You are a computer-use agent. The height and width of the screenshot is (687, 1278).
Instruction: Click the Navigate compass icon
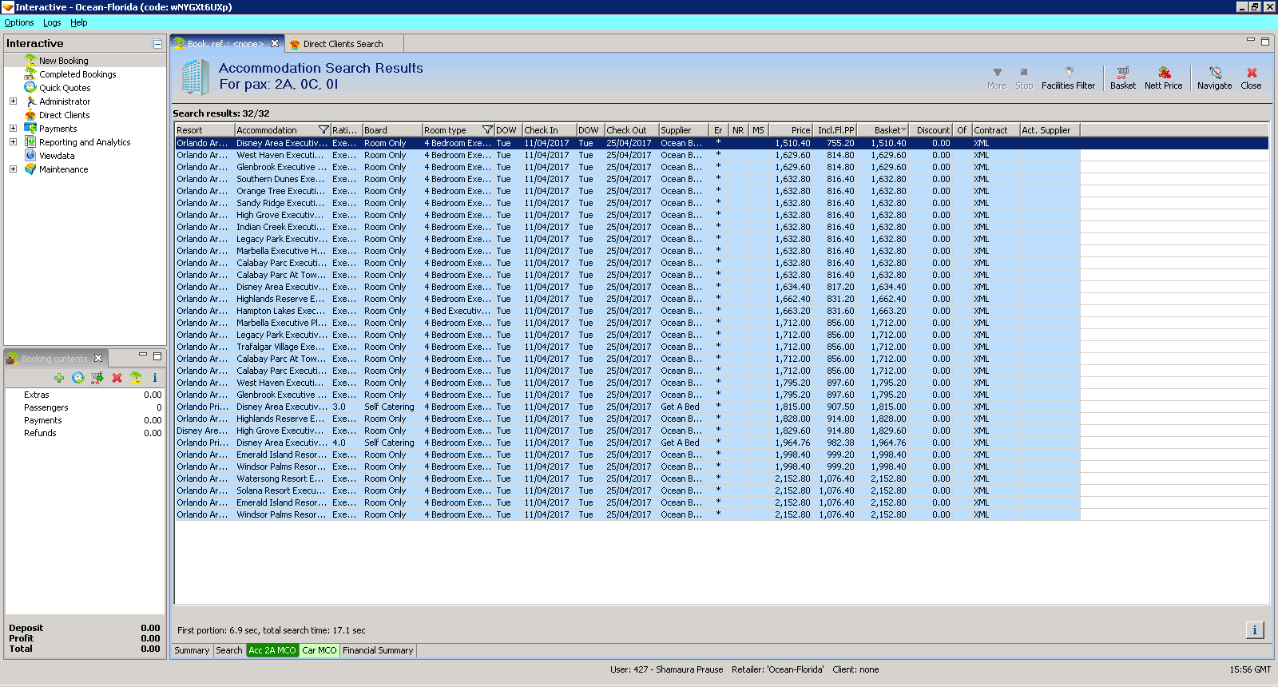tap(1214, 73)
